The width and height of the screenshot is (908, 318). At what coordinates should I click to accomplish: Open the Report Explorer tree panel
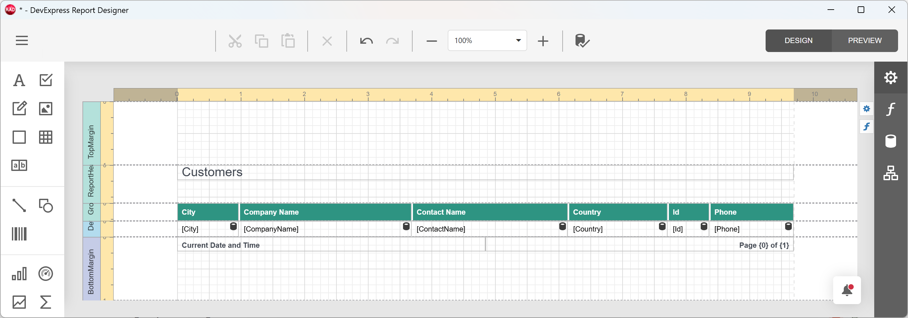(x=890, y=173)
